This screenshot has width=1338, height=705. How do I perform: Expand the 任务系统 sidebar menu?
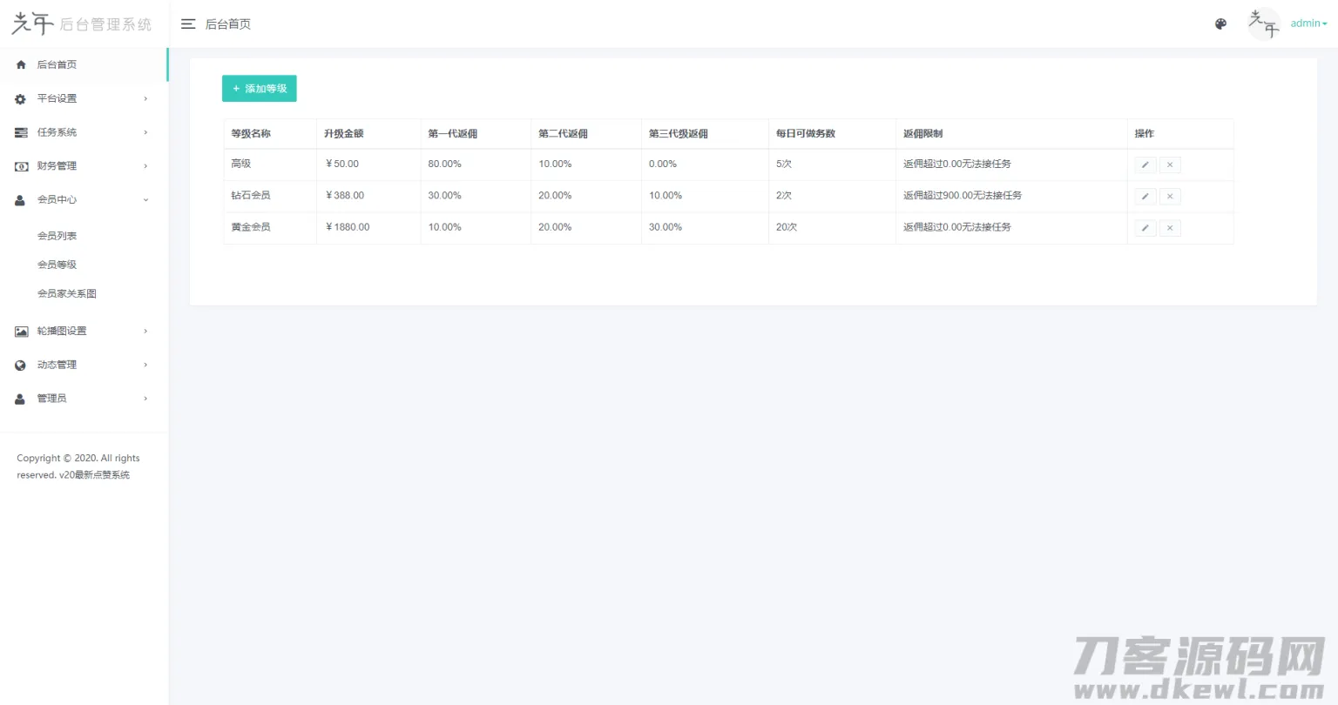pyautogui.click(x=84, y=132)
